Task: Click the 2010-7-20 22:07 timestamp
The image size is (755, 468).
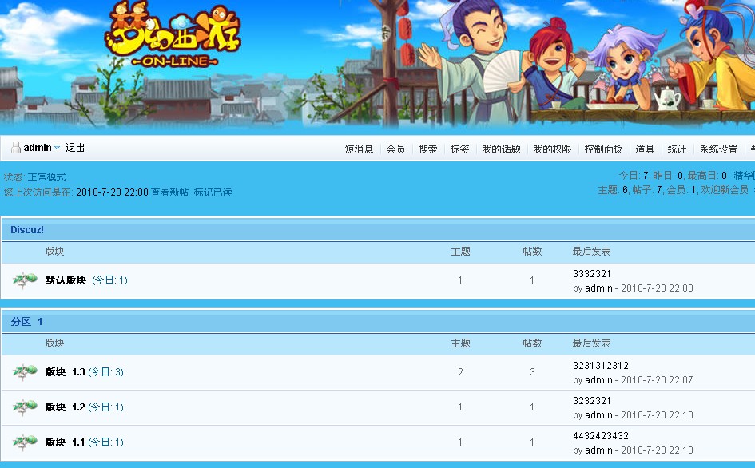Action: point(658,380)
